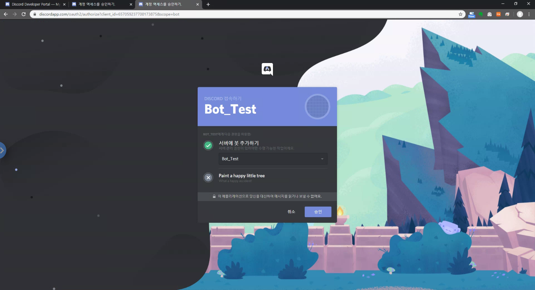
Task: Switch to the Discord Developer Portal tab
Action: pos(36,5)
